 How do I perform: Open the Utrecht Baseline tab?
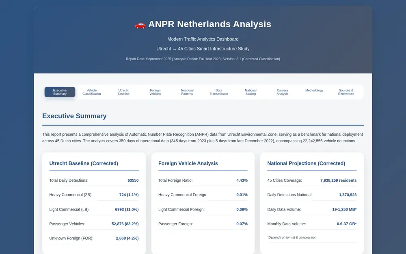[x=123, y=92]
